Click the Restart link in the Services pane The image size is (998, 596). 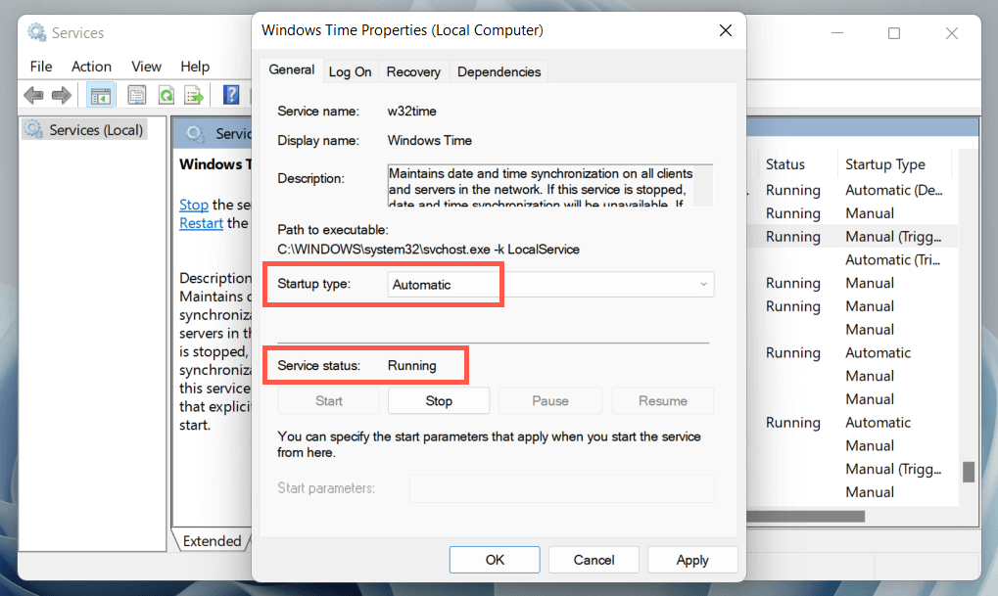coord(201,223)
